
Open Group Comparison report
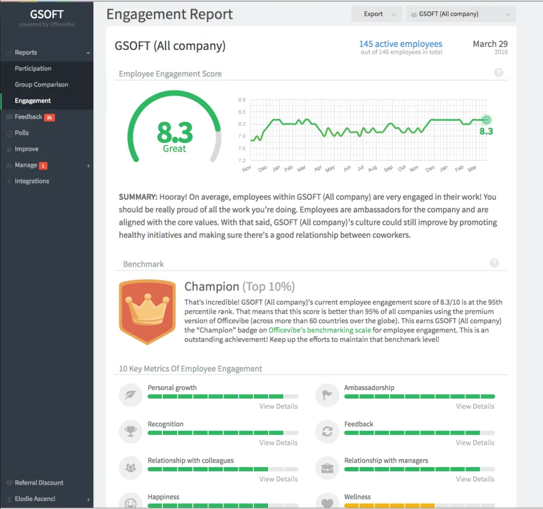pos(41,84)
